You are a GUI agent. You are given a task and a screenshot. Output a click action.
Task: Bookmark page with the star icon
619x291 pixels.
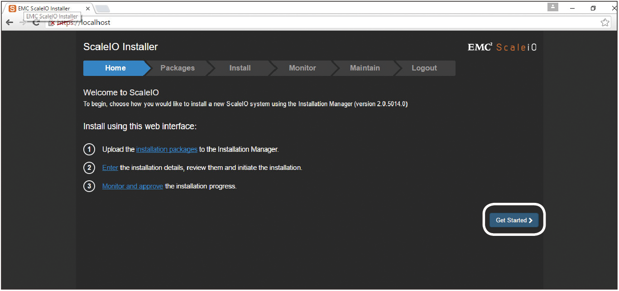pyautogui.click(x=605, y=22)
